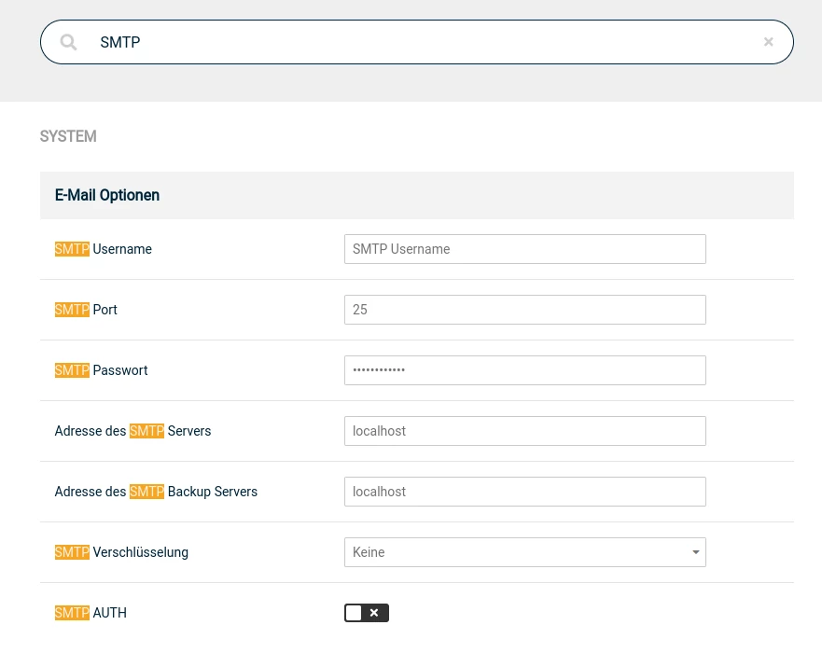822x653 pixels.
Task: Click into the SMTP Port field showing 25
Action: [524, 310]
